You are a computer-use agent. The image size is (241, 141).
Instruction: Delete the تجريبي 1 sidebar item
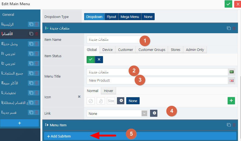[37, 54]
